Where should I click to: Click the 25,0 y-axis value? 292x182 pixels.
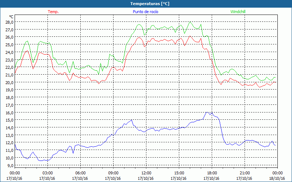tap(9, 45)
